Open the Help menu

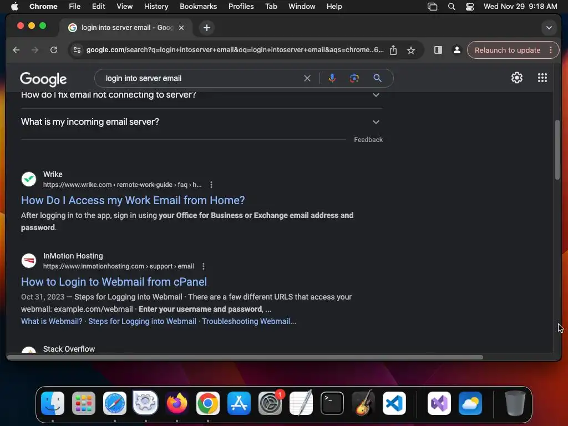click(334, 7)
